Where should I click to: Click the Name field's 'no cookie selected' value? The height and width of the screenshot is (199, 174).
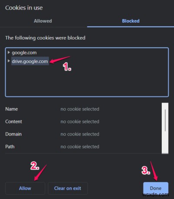pyautogui.click(x=80, y=109)
